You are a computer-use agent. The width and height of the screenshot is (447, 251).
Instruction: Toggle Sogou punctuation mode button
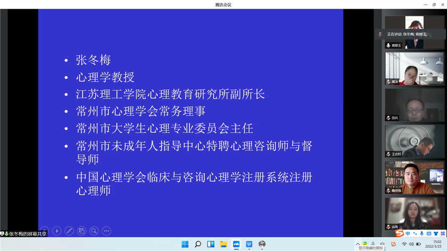pyautogui.click(x=415, y=234)
